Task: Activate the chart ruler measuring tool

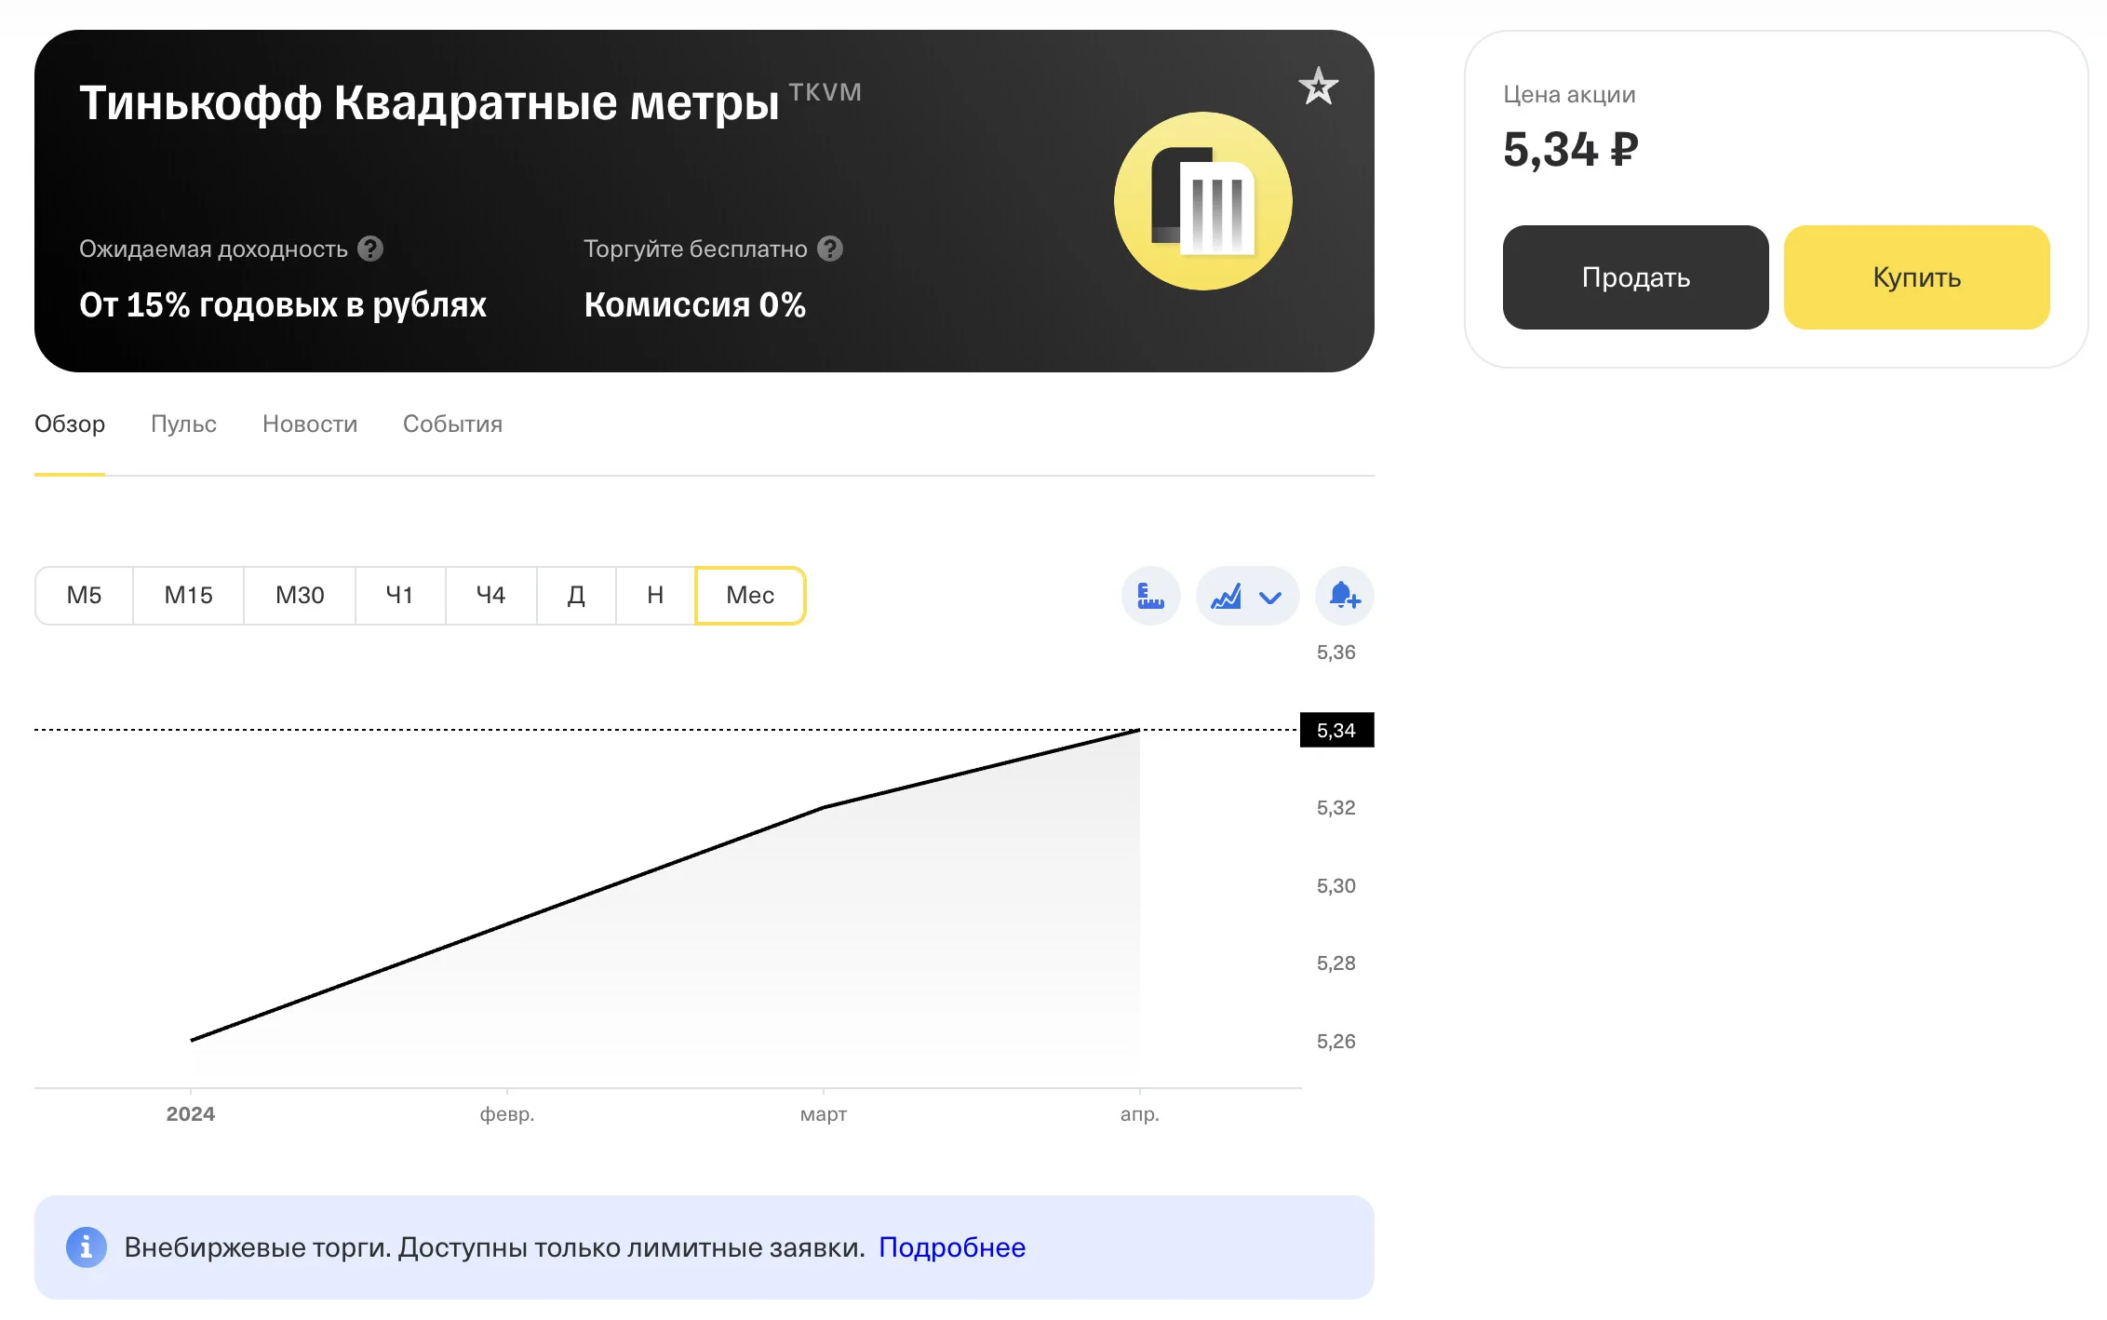Action: (1151, 596)
